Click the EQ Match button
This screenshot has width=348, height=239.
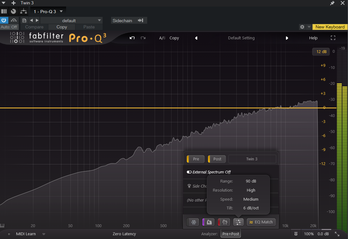click(261, 222)
